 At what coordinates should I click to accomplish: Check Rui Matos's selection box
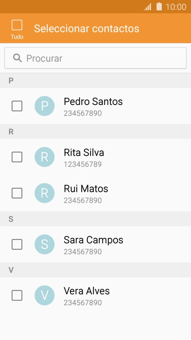pos(16,193)
